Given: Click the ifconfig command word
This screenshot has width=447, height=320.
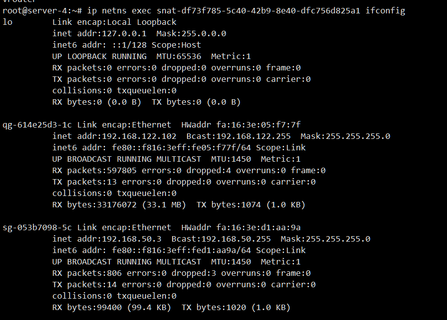Looking at the screenshot, I should click(385, 10).
